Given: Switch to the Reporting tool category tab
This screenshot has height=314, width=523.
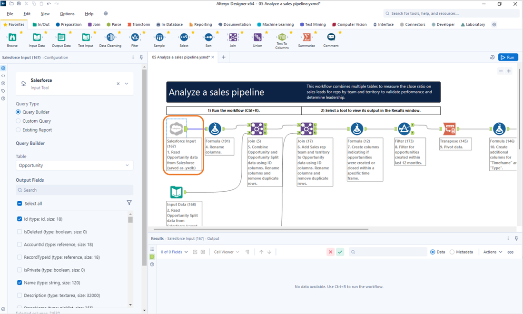Looking at the screenshot, I should point(200,24).
